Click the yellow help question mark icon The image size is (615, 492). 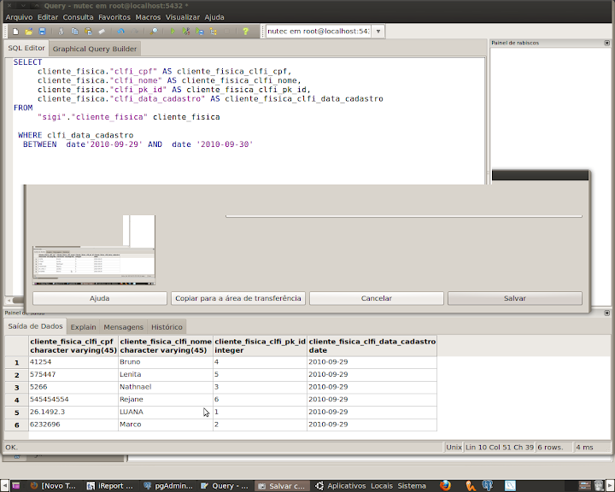[245, 32]
